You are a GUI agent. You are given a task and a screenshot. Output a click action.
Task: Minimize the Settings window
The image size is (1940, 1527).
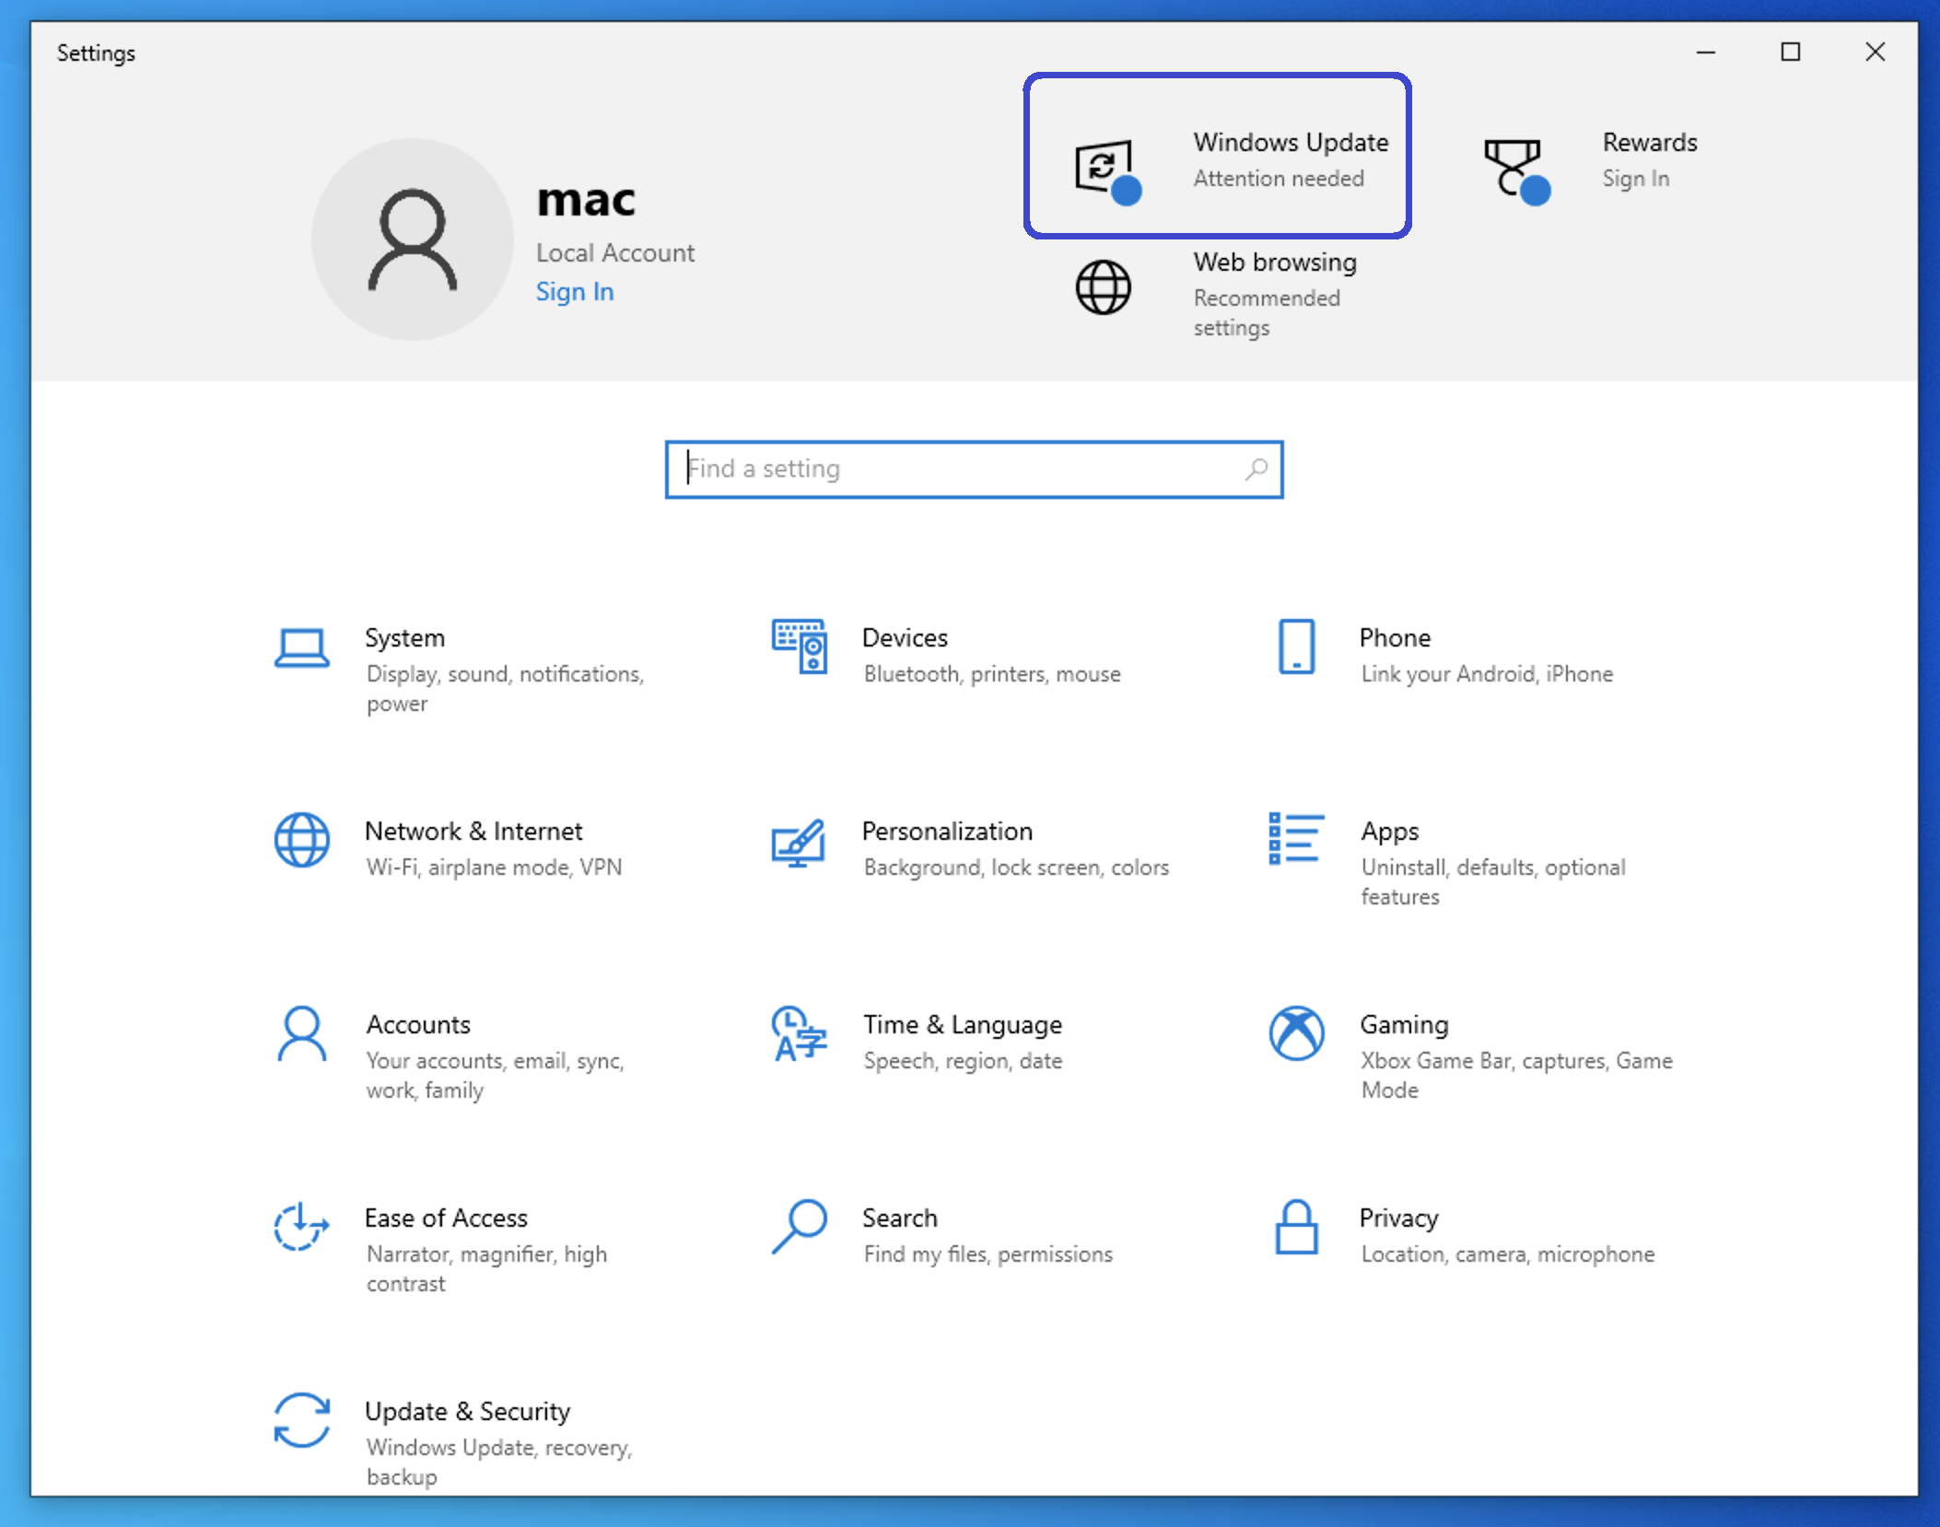(x=1705, y=52)
